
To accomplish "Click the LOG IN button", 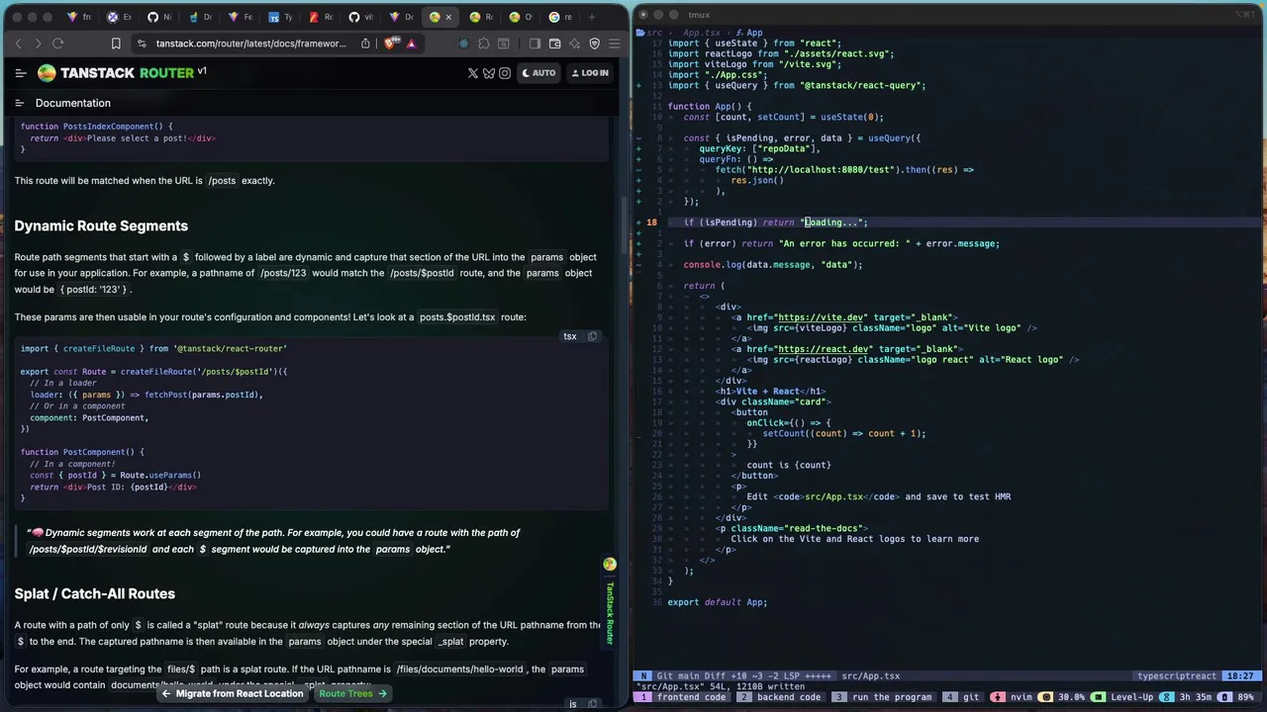I will tap(590, 73).
